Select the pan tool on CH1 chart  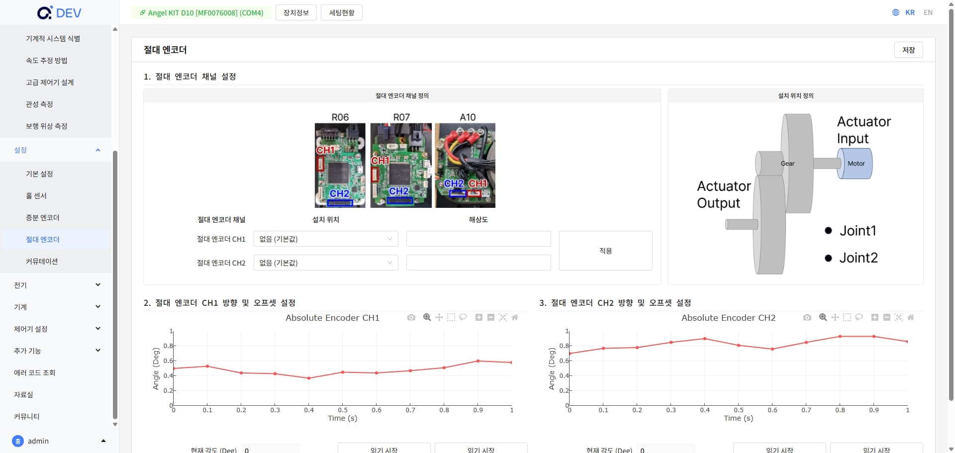pyautogui.click(x=439, y=317)
